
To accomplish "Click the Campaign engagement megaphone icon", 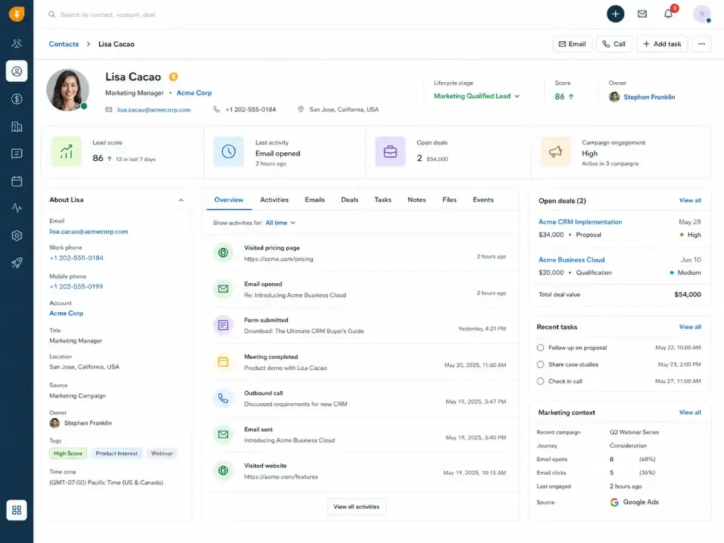I will 556,151.
